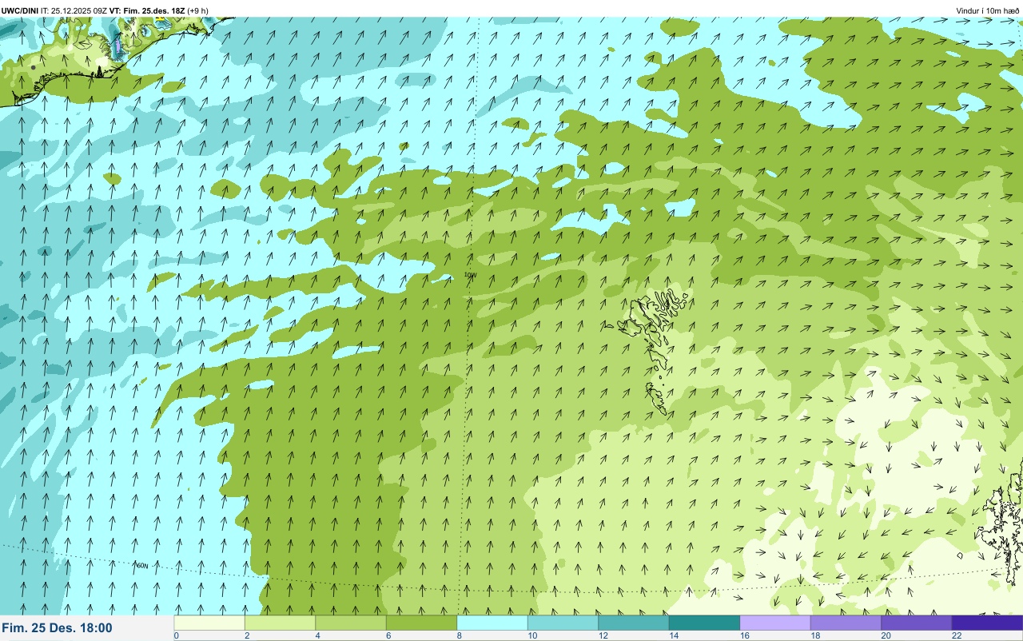Click the light teal 10–12 legend swatch
This screenshot has width=1023, height=641.
tap(563, 623)
